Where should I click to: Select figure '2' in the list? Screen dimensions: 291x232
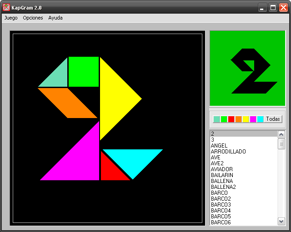click(x=244, y=133)
